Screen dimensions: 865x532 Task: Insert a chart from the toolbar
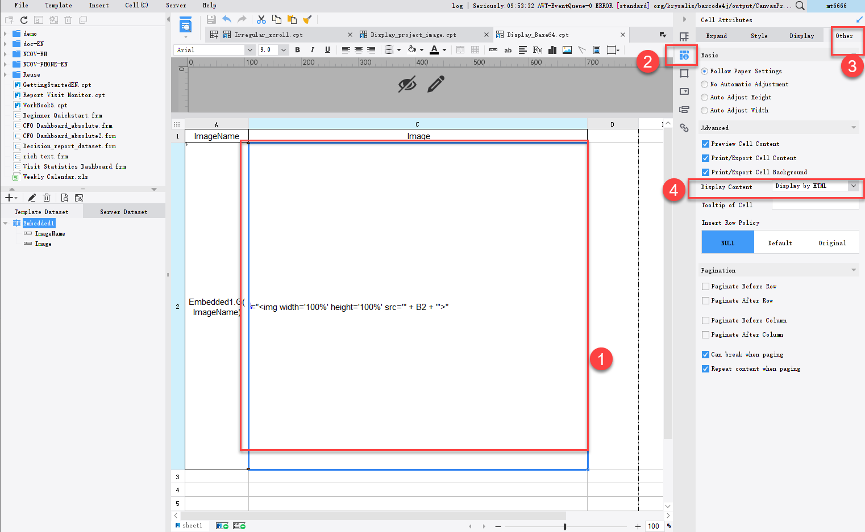pyautogui.click(x=552, y=50)
